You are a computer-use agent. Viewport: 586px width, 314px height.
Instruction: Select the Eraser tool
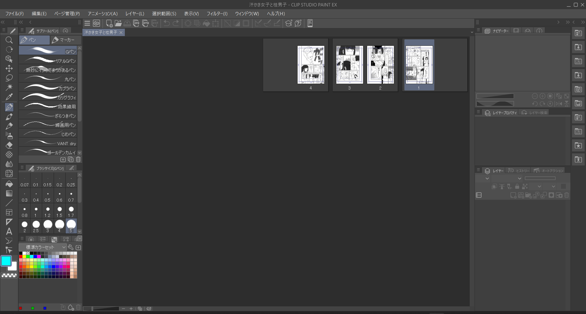[9, 145]
